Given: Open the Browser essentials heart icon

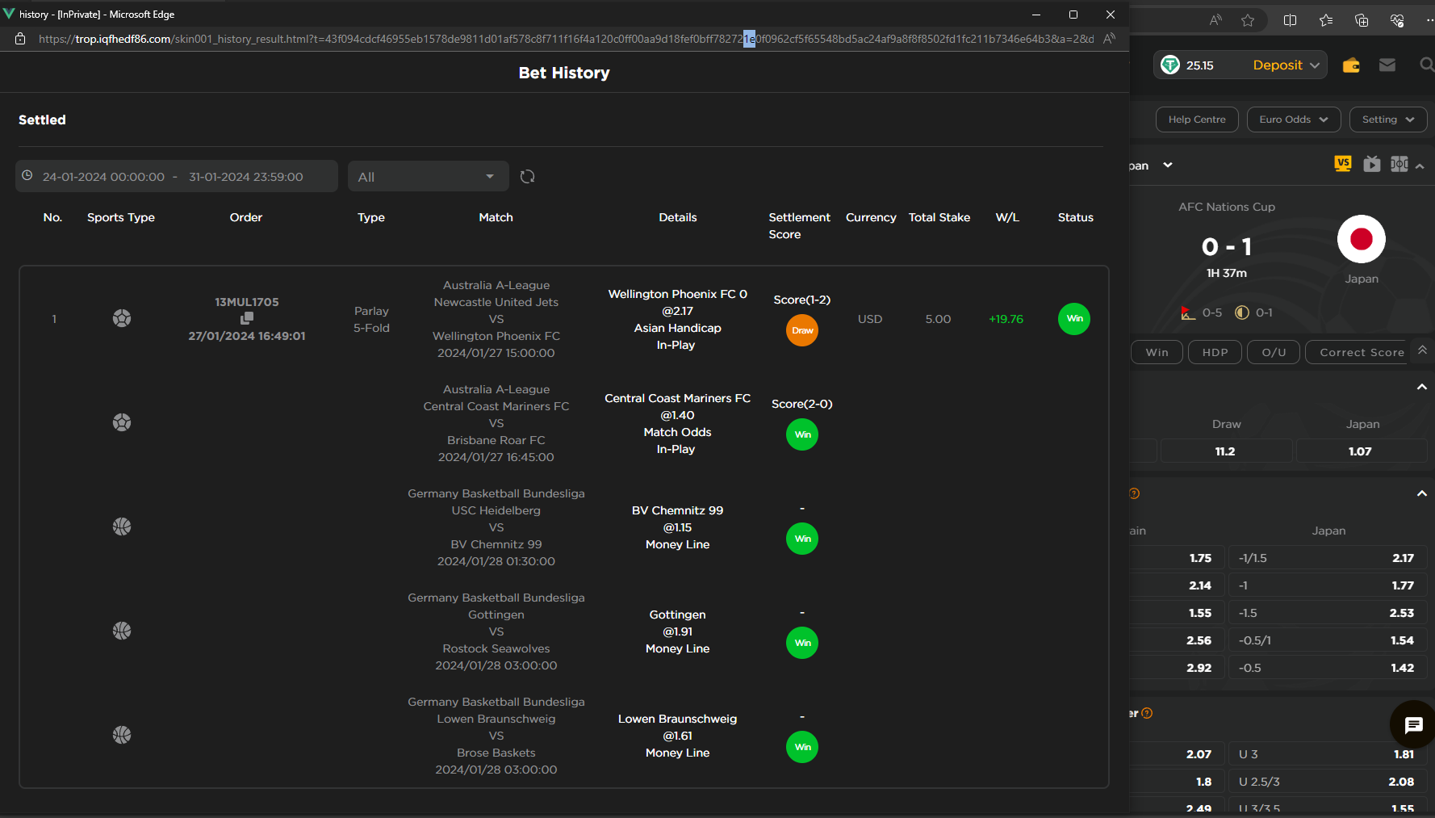Looking at the screenshot, I should [x=1397, y=20].
